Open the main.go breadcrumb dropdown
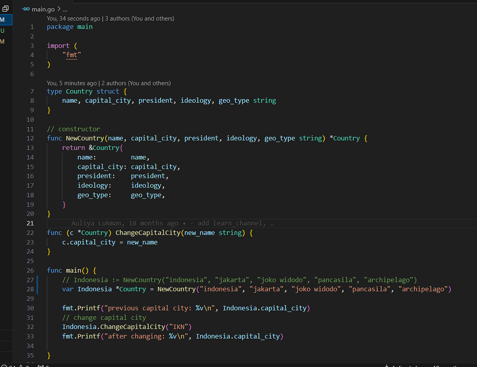The width and height of the screenshot is (477, 367). click(x=43, y=8)
